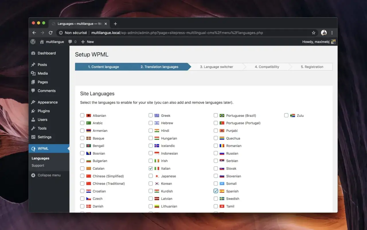The width and height of the screenshot is (367, 230).
Task: Check the Russian checkbox
Action: pos(216,153)
